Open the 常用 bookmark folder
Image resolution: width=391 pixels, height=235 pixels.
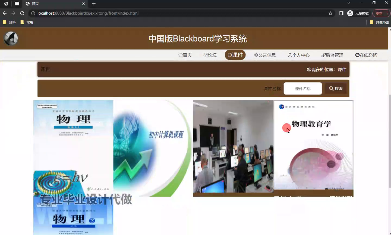27,22
